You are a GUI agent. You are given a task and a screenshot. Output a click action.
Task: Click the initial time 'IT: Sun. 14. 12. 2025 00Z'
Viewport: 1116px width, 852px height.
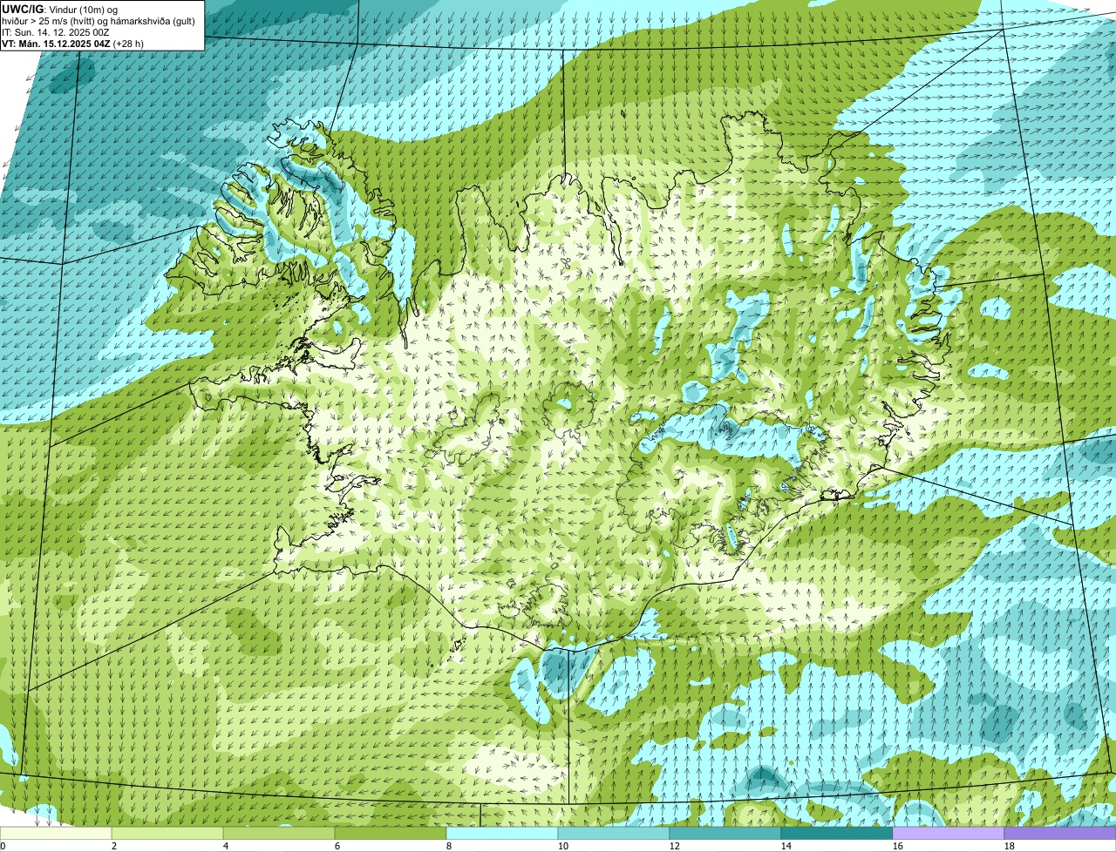point(56,32)
